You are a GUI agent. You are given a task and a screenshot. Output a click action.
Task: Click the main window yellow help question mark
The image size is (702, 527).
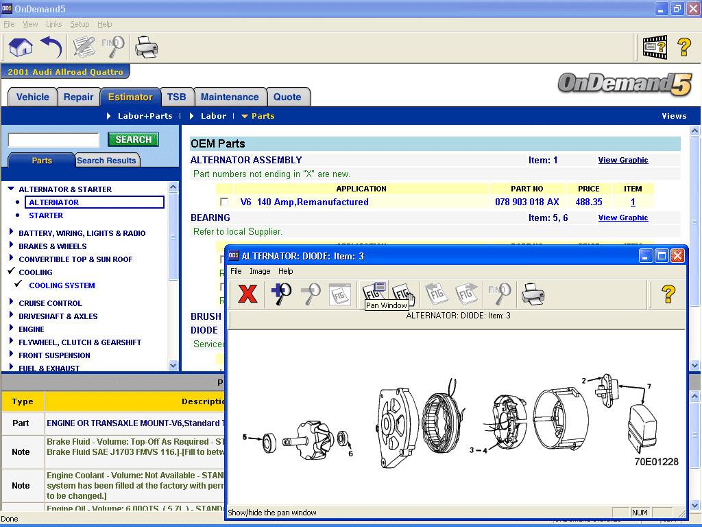(684, 47)
